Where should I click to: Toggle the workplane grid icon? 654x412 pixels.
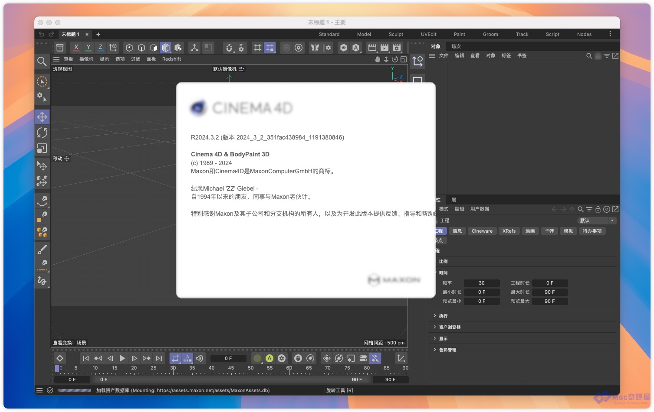[258, 48]
